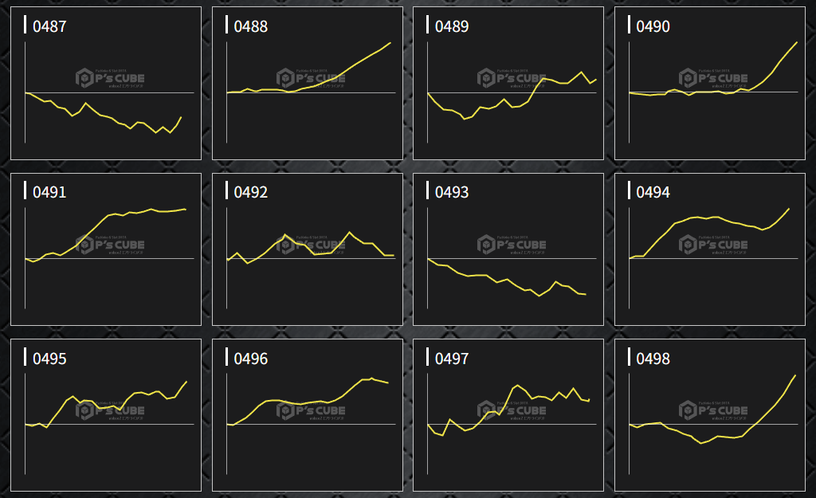Image resolution: width=816 pixels, height=498 pixels.
Task: Choose the 0493 declining graph card
Action: [x=508, y=249]
